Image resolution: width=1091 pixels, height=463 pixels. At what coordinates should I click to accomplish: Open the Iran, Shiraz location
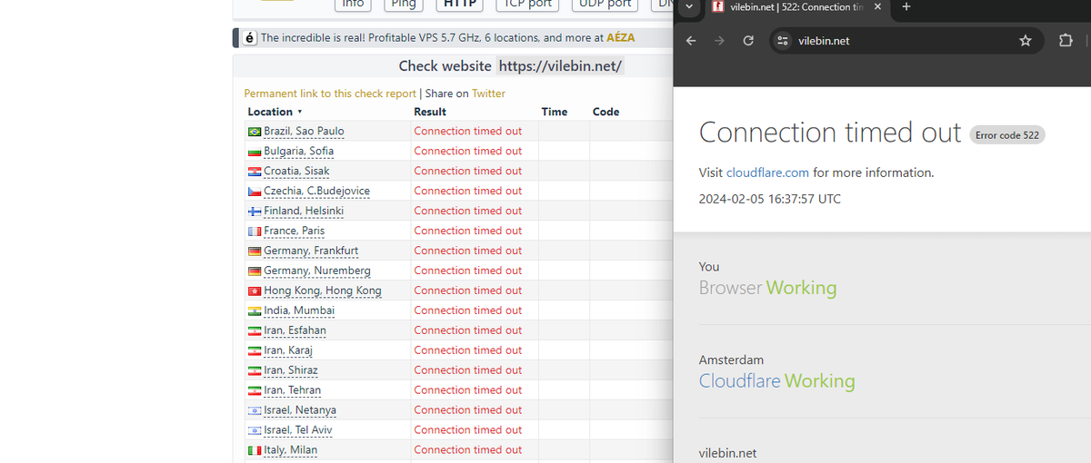[291, 370]
